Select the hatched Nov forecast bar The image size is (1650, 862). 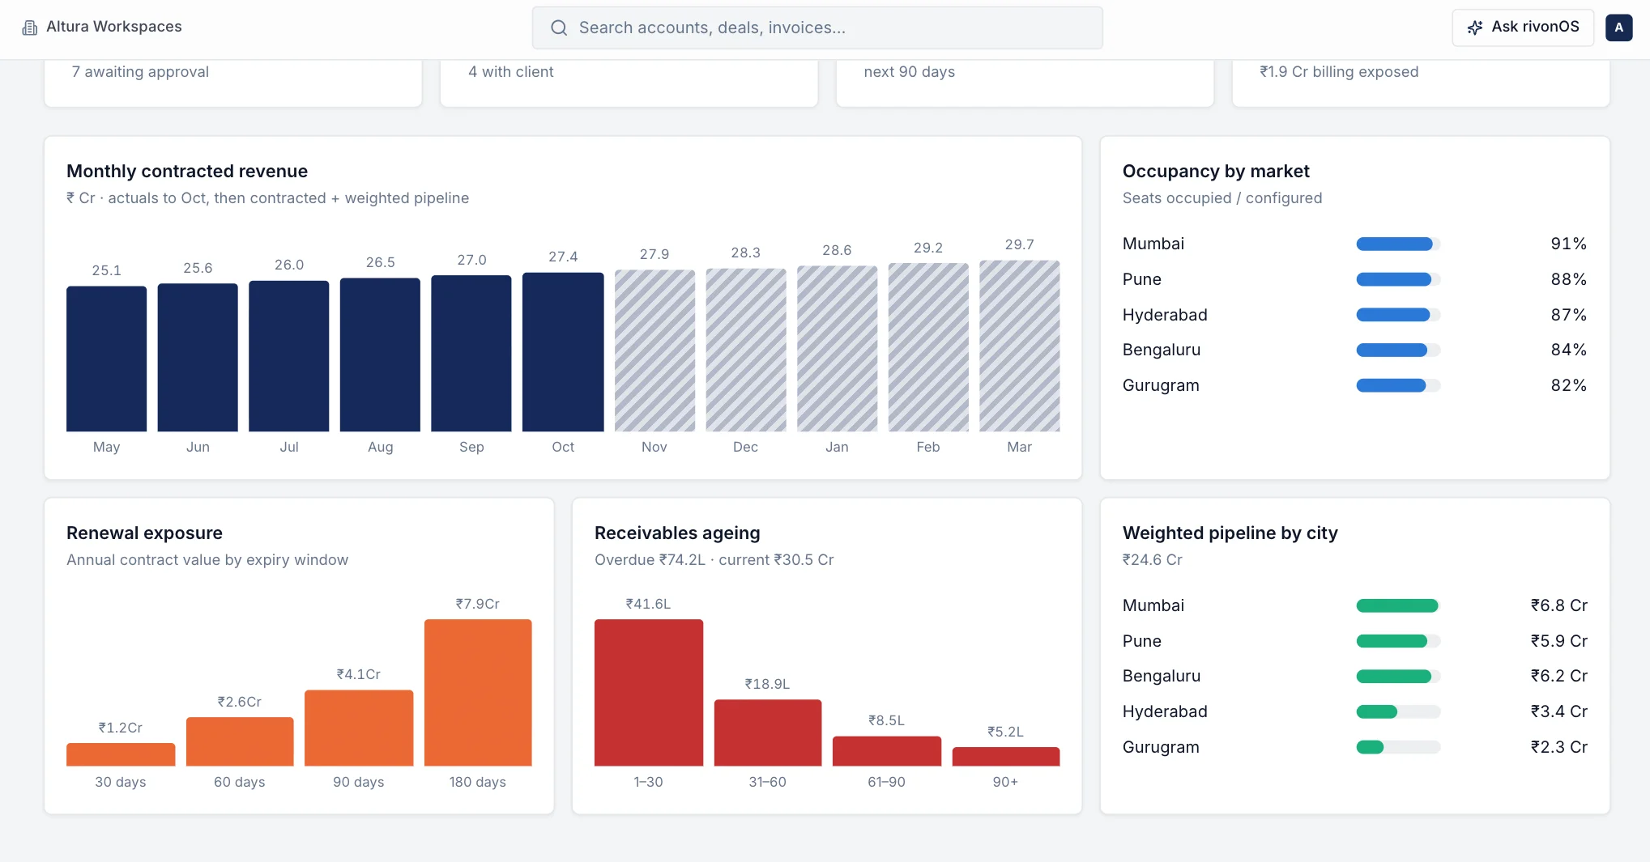pyautogui.click(x=654, y=350)
